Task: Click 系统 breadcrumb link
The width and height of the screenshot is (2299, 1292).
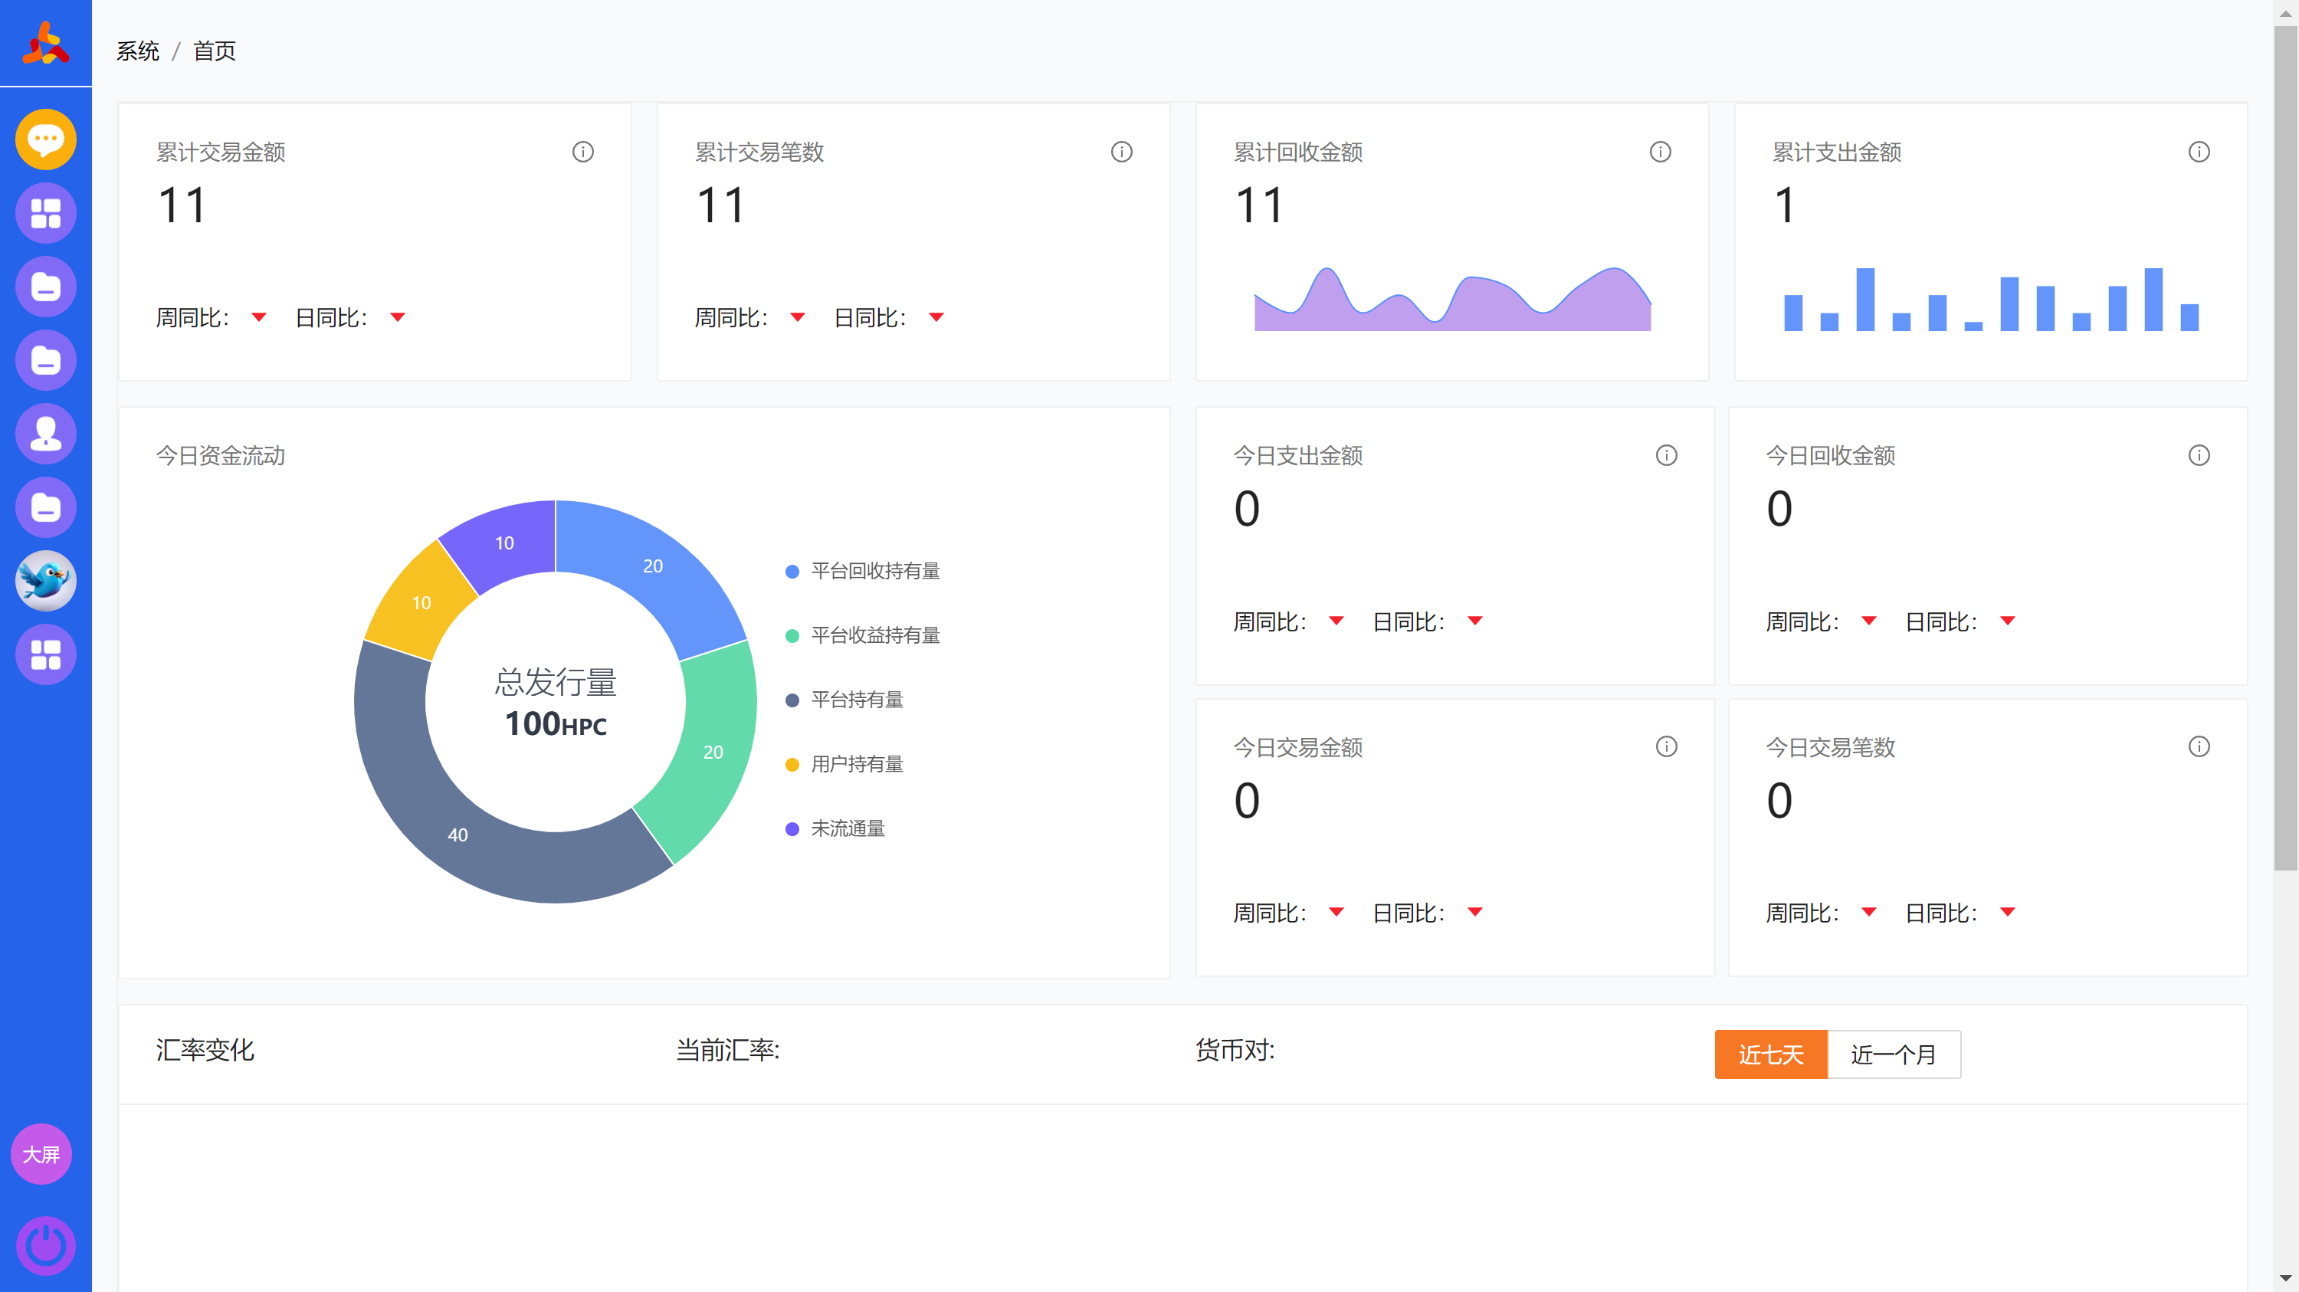Action: [137, 51]
